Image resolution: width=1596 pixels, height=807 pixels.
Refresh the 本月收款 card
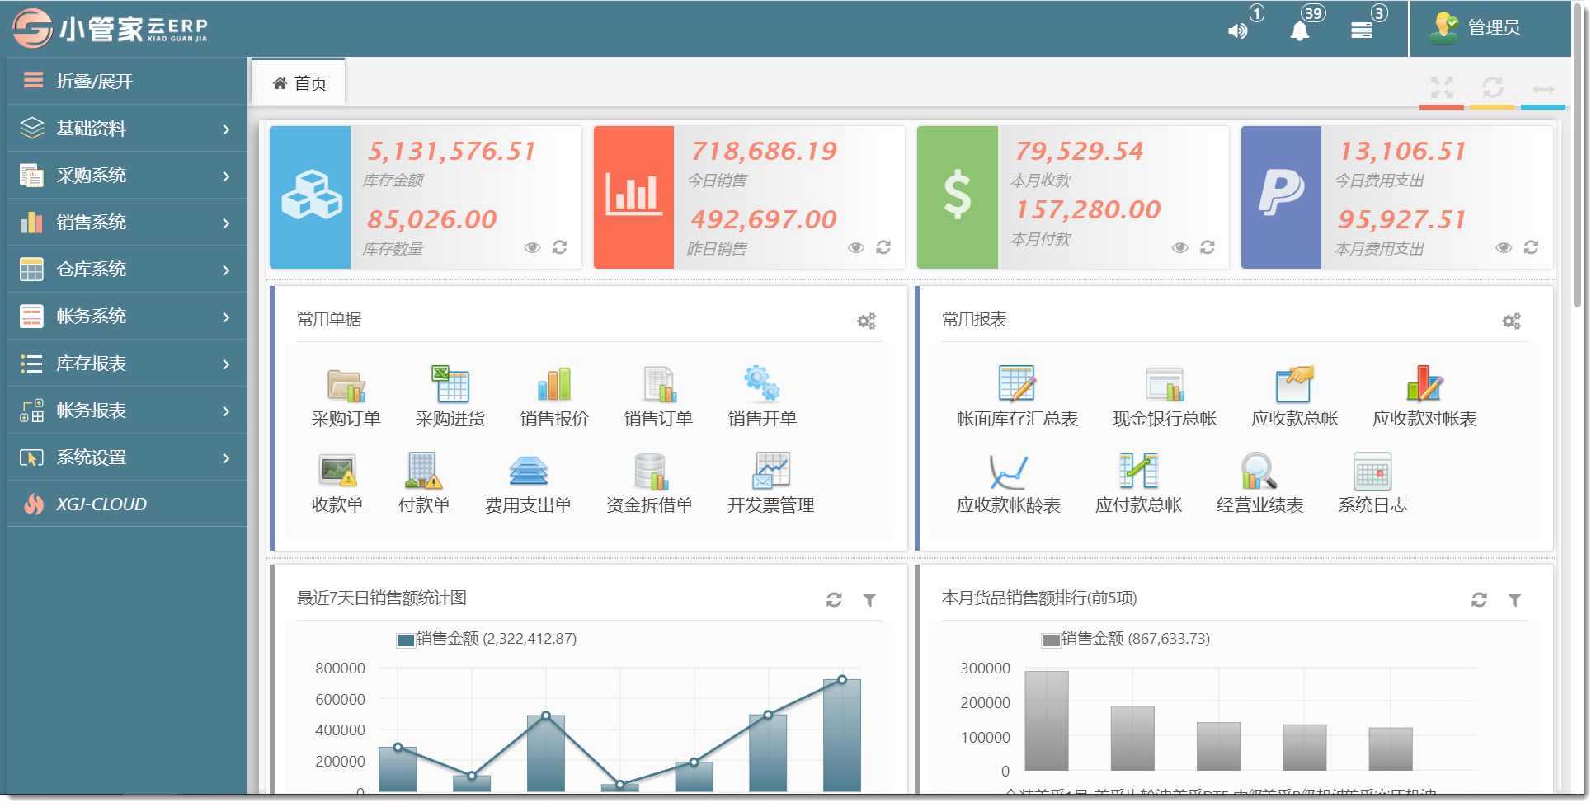coord(1208,247)
